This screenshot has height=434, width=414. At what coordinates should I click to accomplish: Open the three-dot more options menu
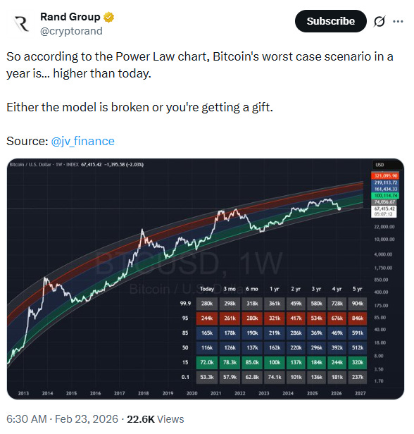398,21
